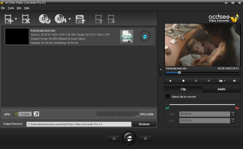This screenshot has width=243, height=149.
Task: Click the ACDSee Video Converter logo
Action: (x=224, y=18)
